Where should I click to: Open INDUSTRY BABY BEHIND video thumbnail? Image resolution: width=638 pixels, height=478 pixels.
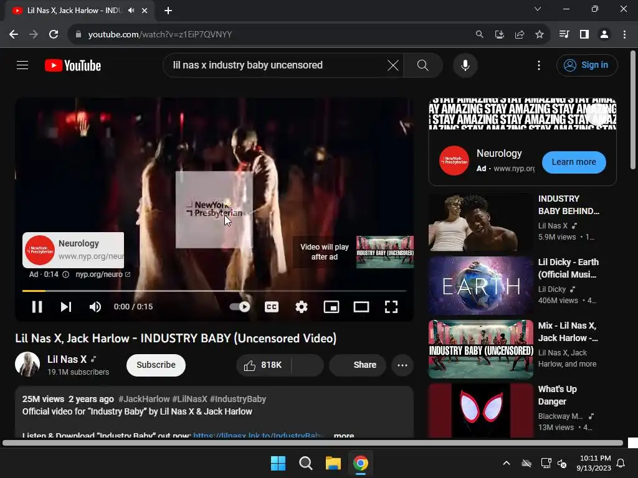pos(481,222)
